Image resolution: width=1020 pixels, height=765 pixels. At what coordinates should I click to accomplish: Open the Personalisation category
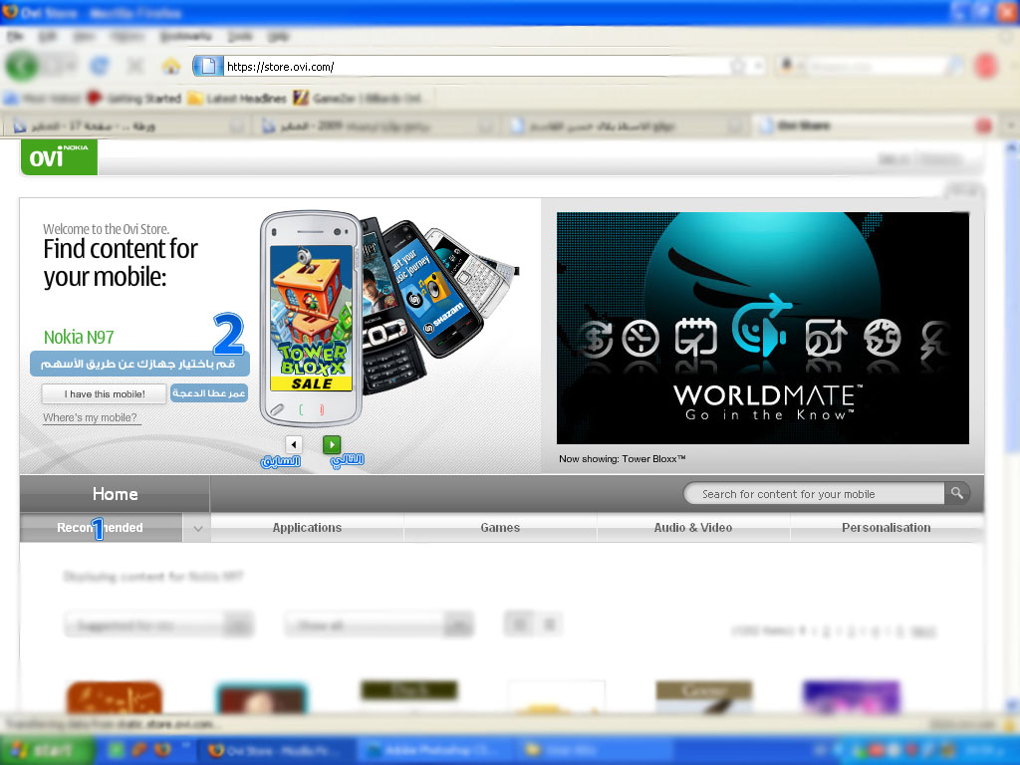pyautogui.click(x=887, y=528)
